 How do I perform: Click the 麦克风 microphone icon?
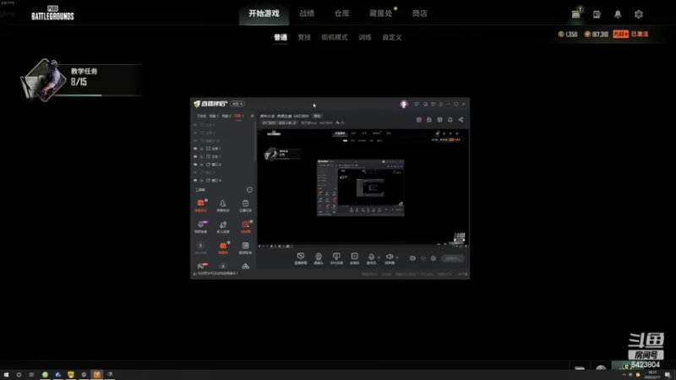[371, 258]
